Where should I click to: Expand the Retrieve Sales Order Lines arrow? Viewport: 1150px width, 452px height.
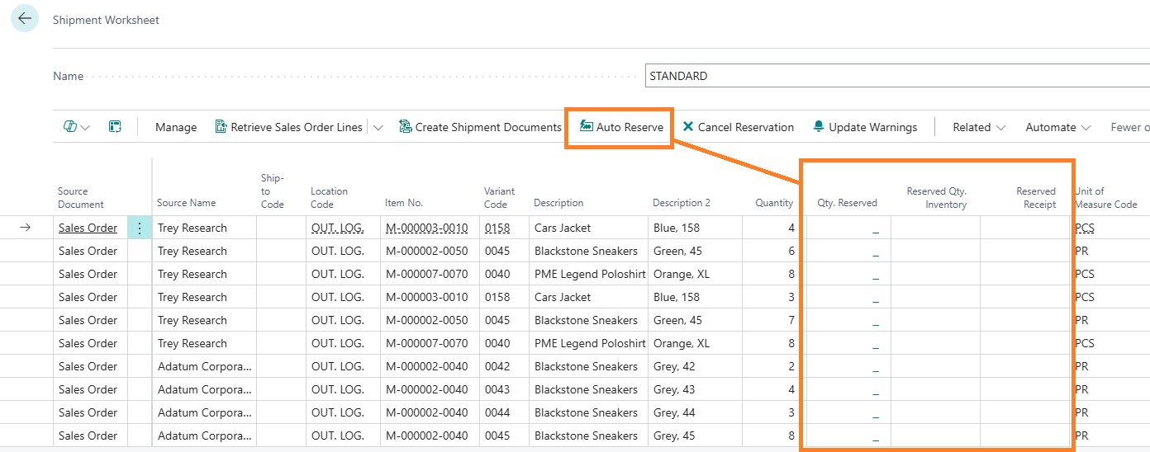tap(378, 127)
